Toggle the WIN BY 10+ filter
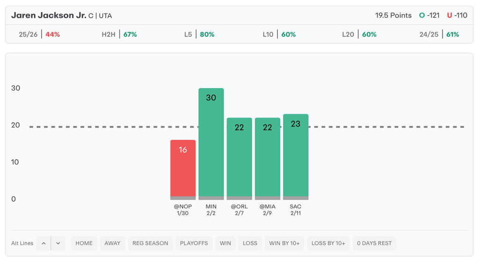The height and width of the screenshot is (261, 479). click(284, 243)
